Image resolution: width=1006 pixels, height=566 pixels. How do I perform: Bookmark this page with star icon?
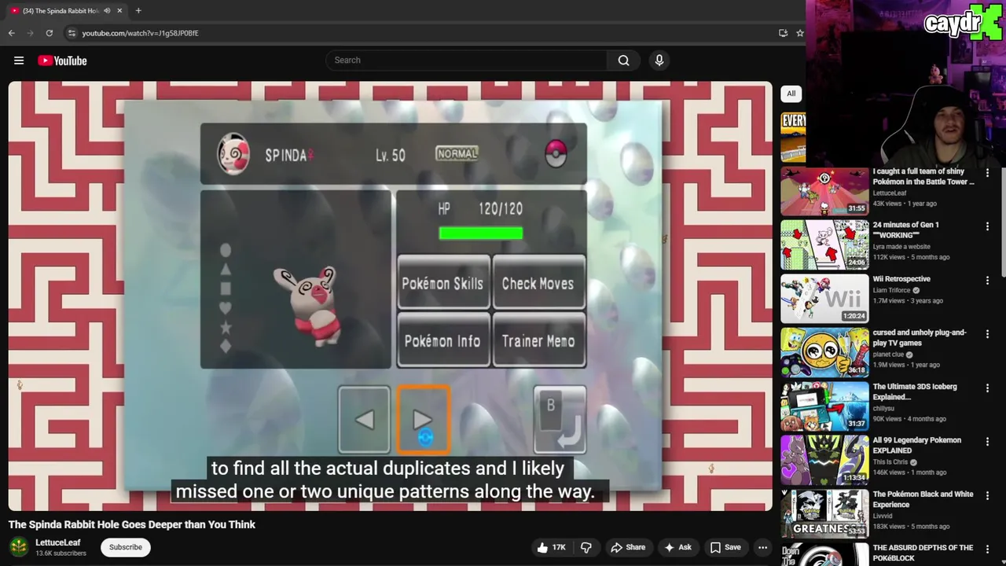[800, 33]
